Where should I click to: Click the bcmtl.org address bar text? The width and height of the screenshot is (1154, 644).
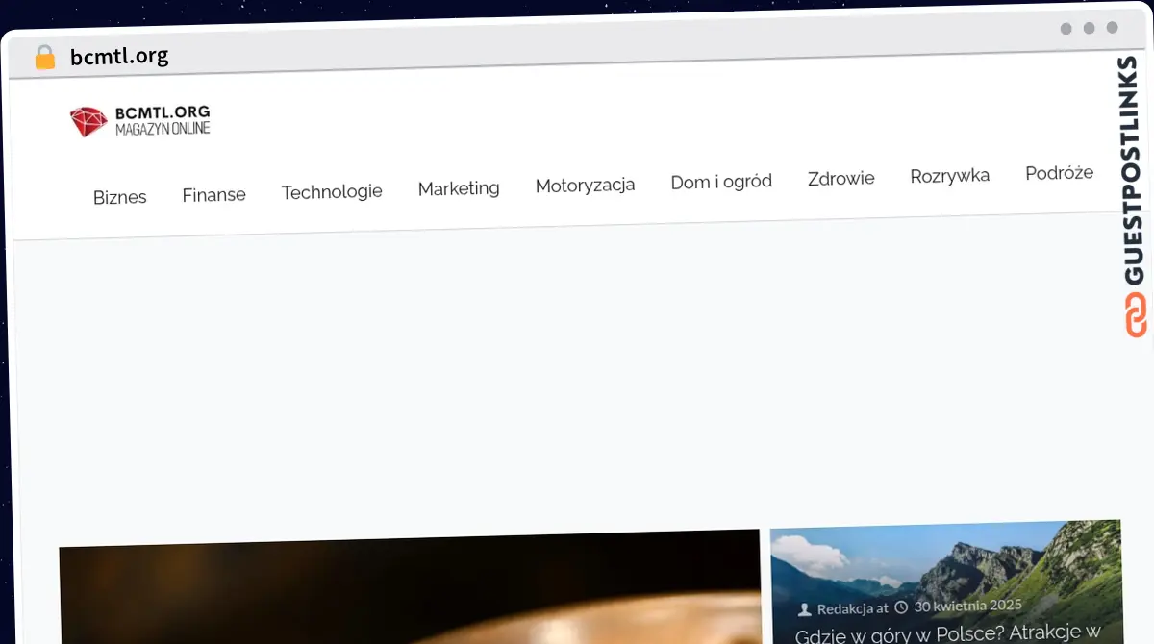tap(119, 56)
